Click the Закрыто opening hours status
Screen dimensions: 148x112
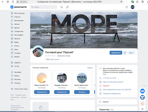(x=106, y=86)
